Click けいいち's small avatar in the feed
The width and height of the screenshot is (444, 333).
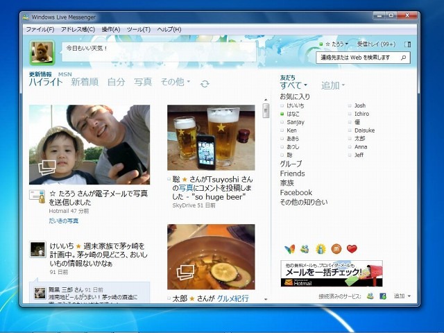(37, 250)
